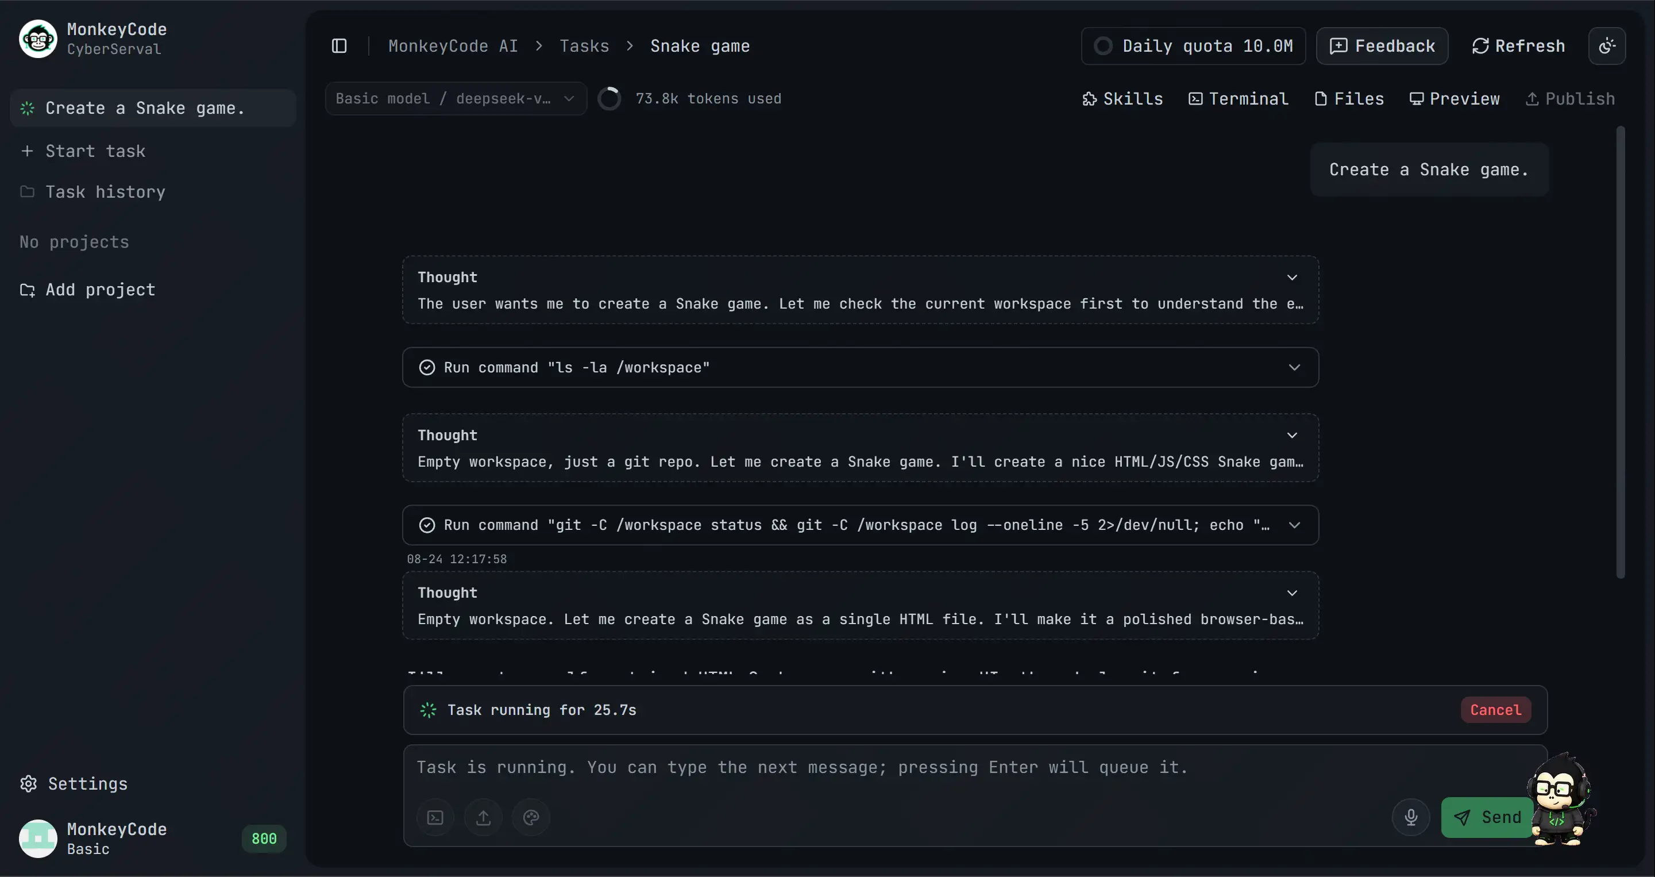Open the Preview tab
Viewport: 1655px width, 877px height.
(1455, 98)
